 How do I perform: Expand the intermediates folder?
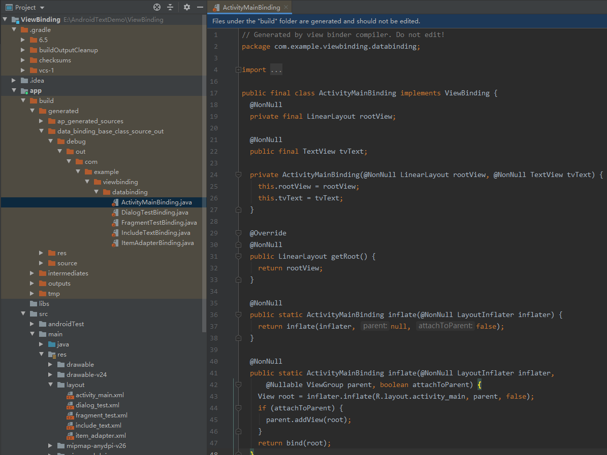[x=32, y=273]
